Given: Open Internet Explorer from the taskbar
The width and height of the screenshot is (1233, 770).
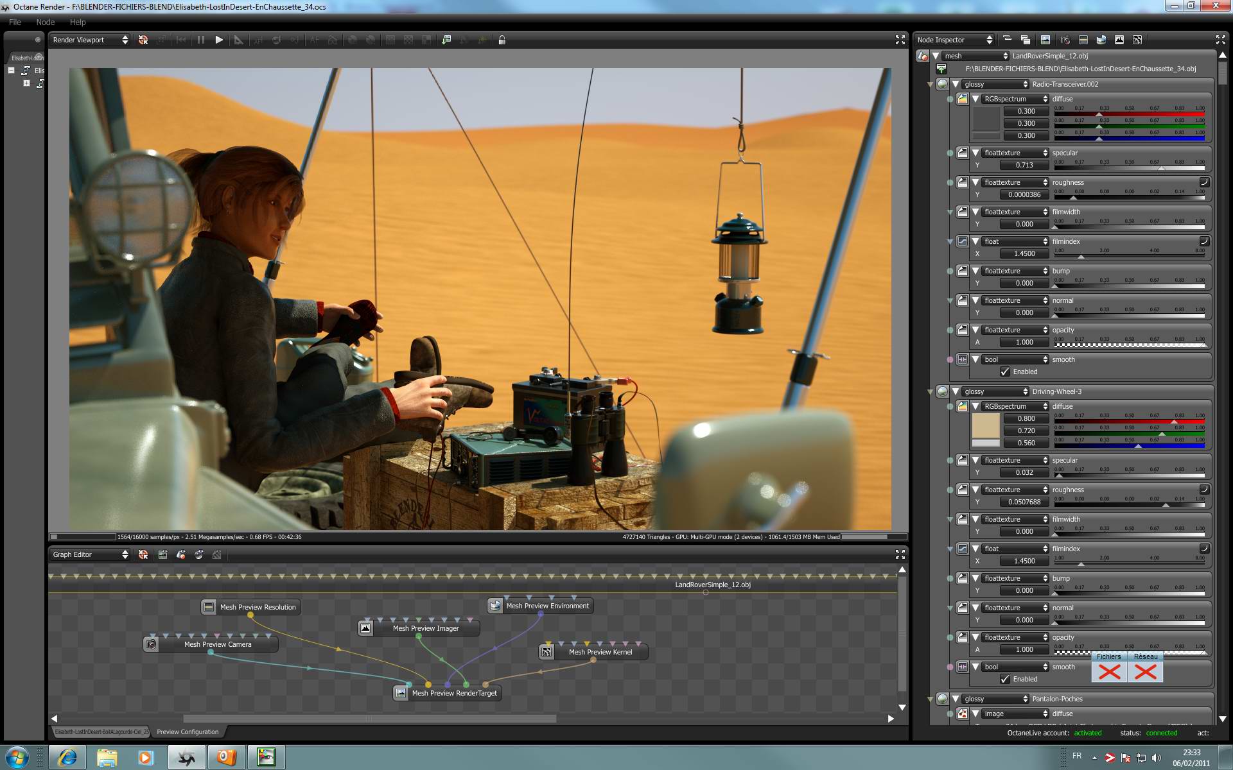Looking at the screenshot, I should (x=67, y=757).
